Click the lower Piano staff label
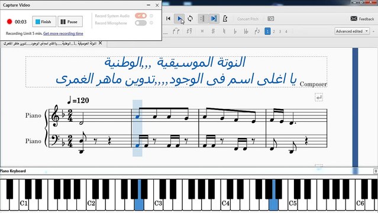378x213 pixels. coord(33,141)
